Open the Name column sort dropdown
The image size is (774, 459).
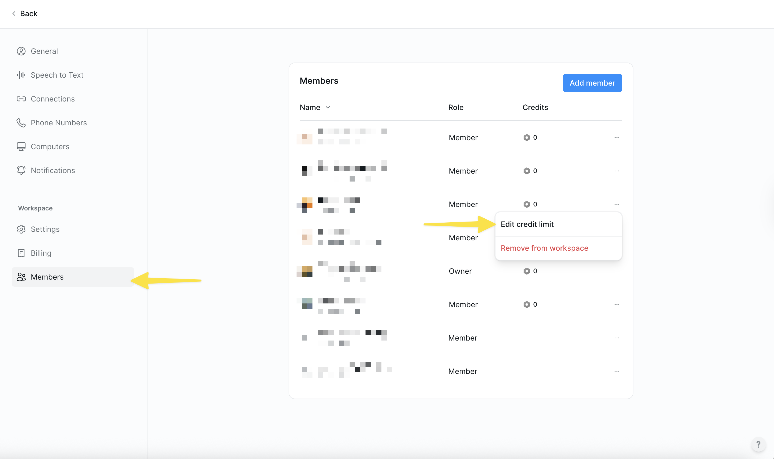[x=328, y=107]
